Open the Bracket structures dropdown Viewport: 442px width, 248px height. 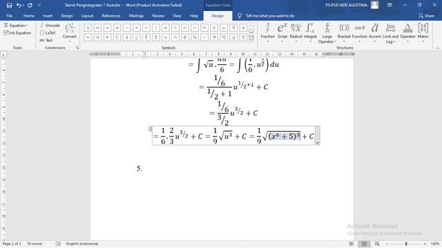(x=344, y=33)
